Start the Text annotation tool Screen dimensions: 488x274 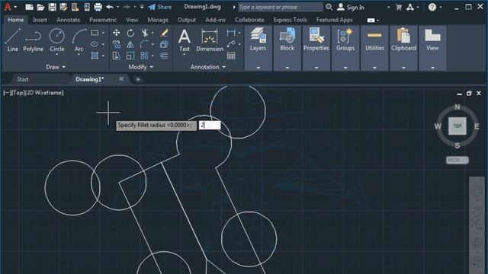coord(185,40)
